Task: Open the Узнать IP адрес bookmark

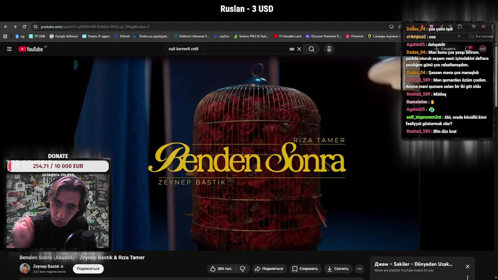Action: [x=96, y=36]
